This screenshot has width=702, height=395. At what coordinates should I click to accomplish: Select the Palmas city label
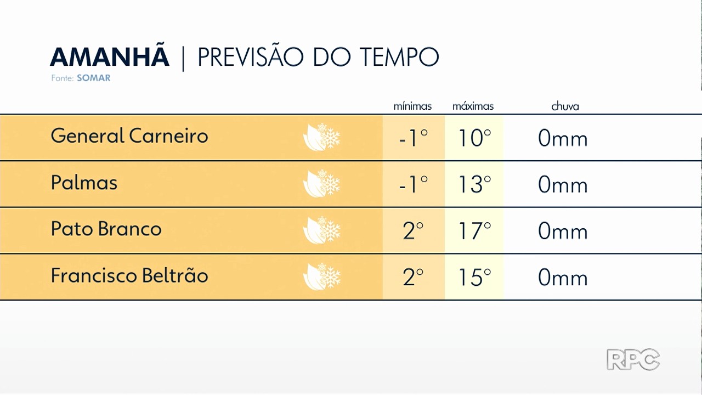click(x=84, y=182)
